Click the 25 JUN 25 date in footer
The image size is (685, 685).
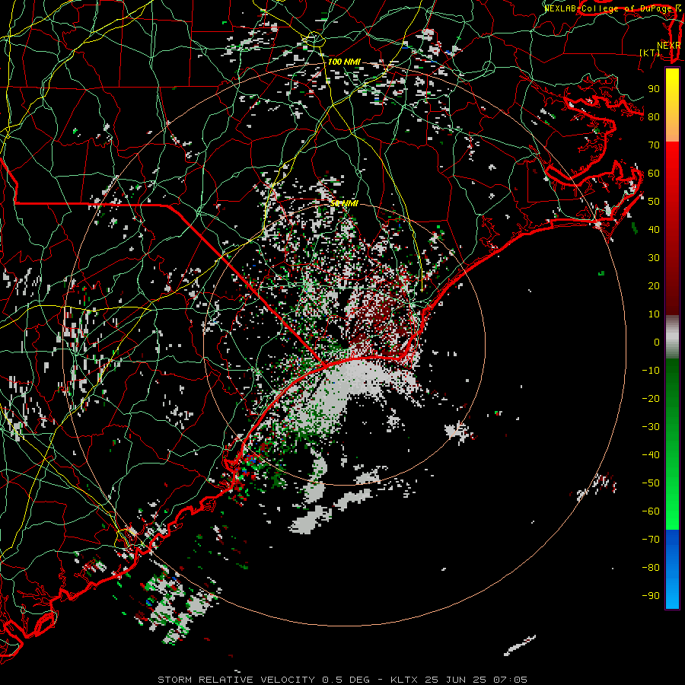456,680
